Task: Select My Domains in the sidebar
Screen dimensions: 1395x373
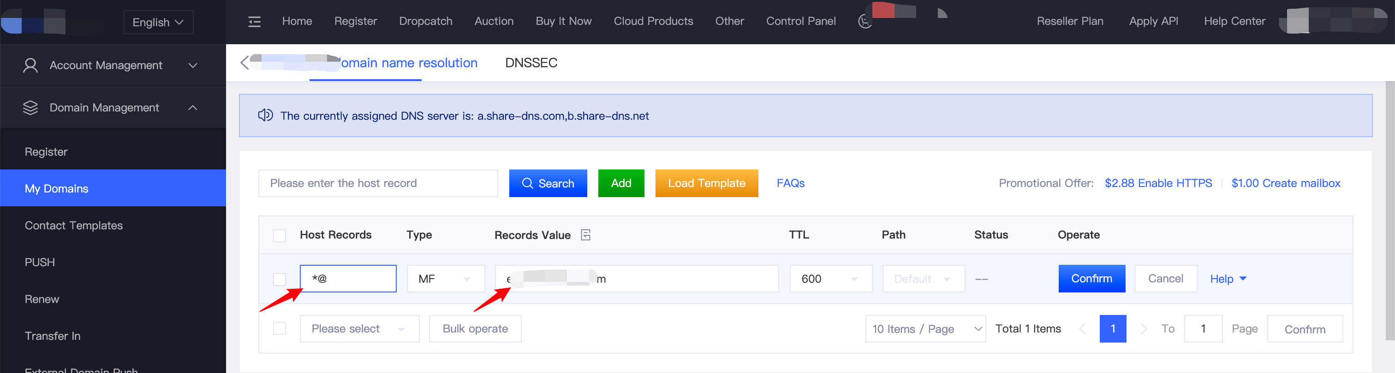Action: [113, 188]
